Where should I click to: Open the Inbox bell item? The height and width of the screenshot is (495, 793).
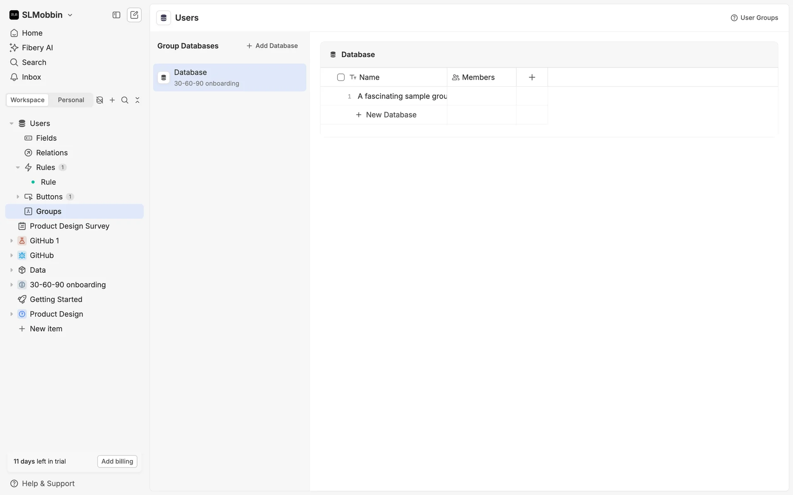pyautogui.click(x=31, y=77)
